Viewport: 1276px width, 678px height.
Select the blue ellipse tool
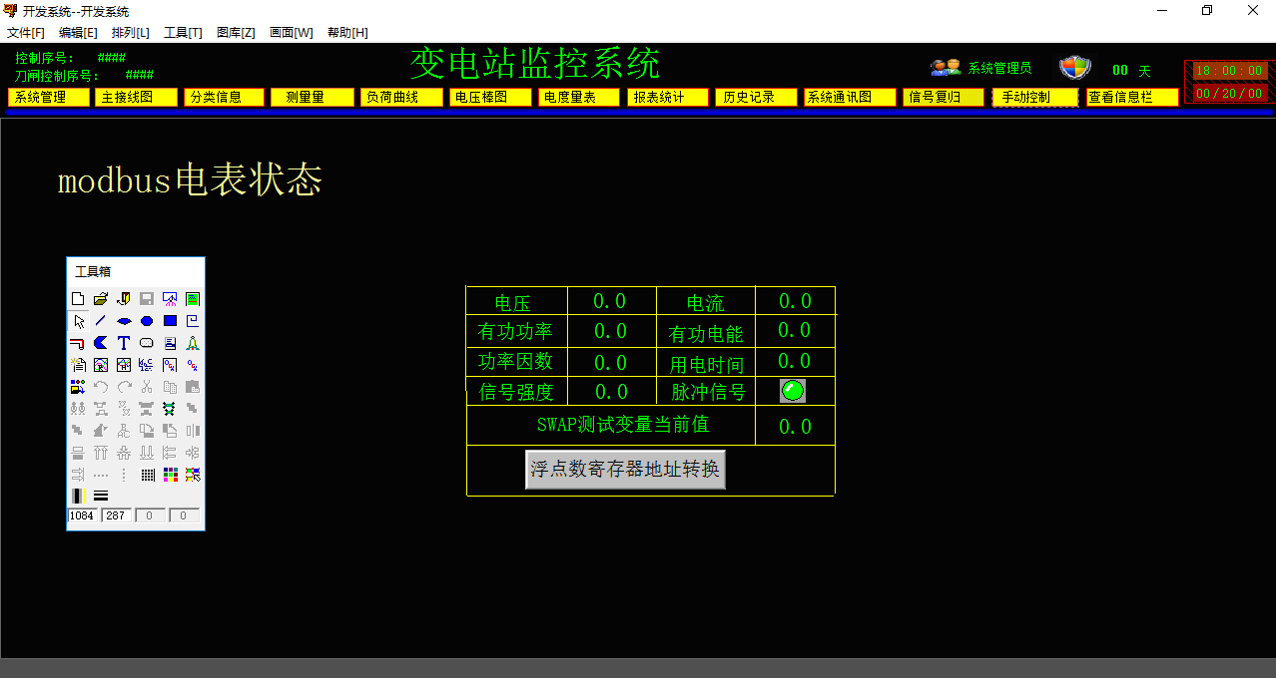[147, 321]
